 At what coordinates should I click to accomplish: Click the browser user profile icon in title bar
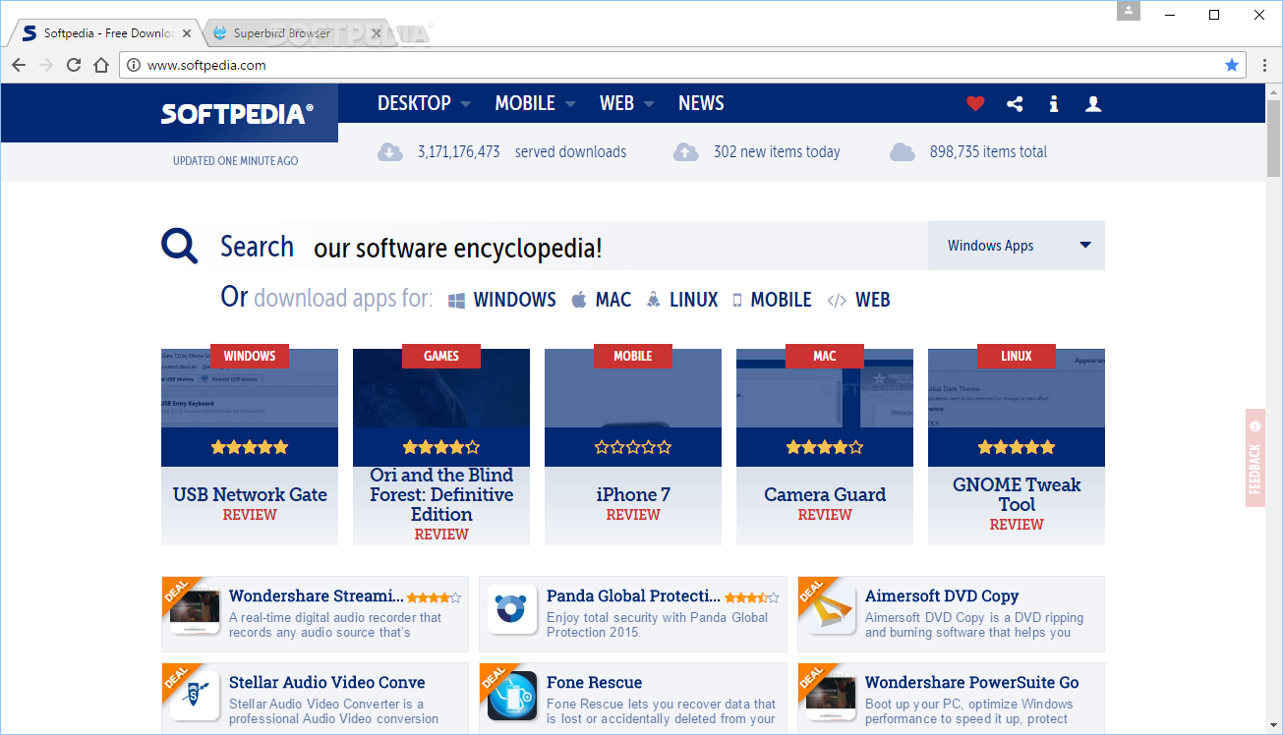coord(1130,11)
